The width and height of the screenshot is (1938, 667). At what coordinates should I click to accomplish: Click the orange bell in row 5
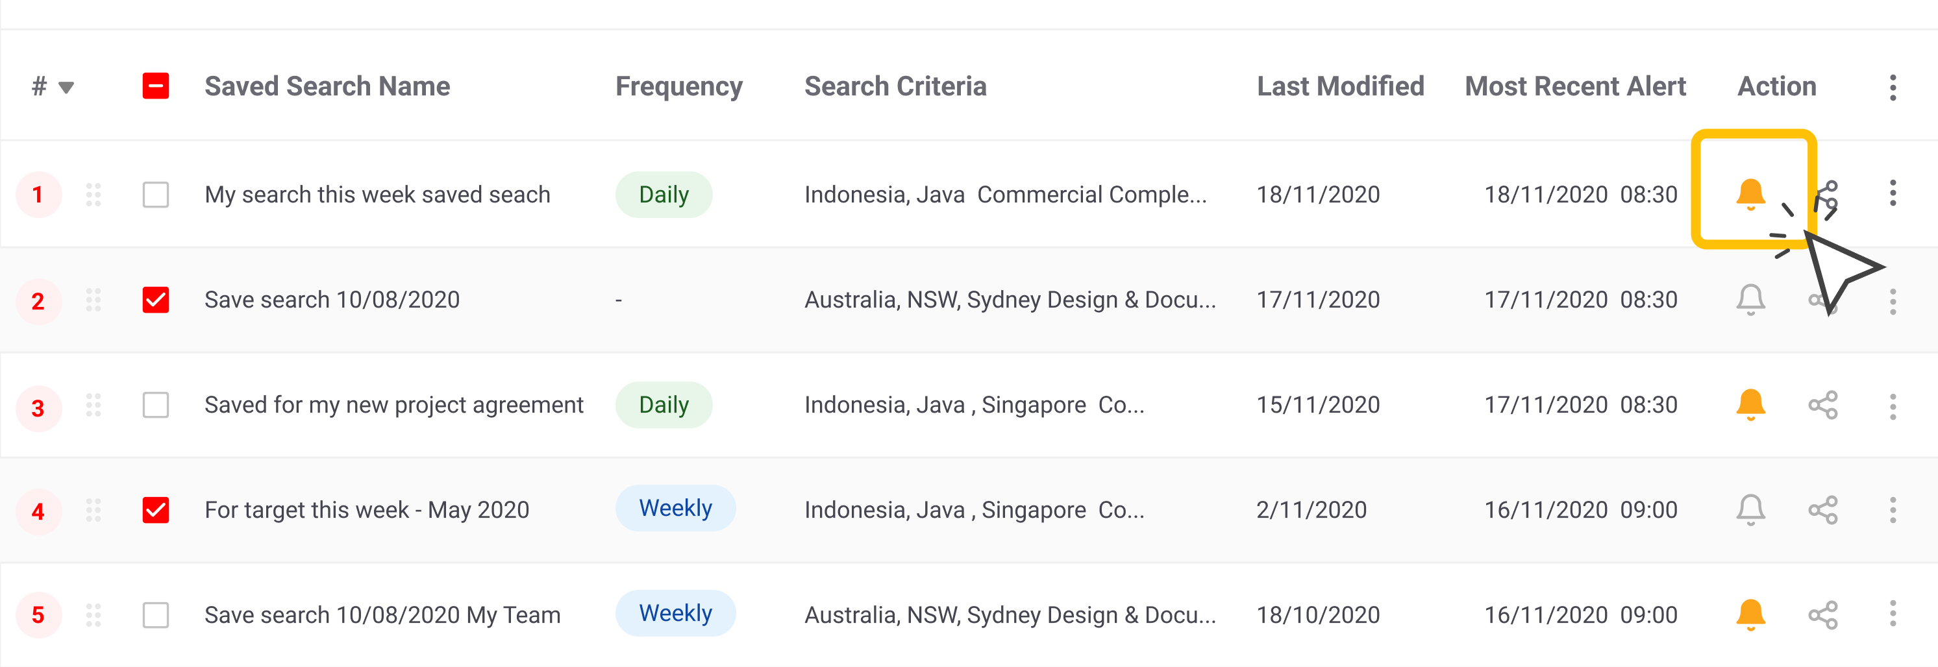coord(1750,615)
